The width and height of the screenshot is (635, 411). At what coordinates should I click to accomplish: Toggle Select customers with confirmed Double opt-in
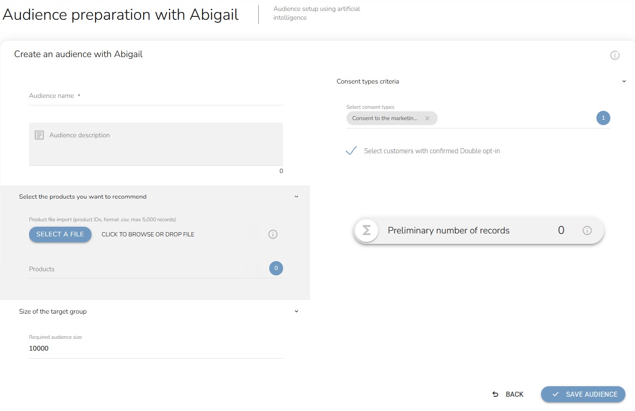coord(351,151)
